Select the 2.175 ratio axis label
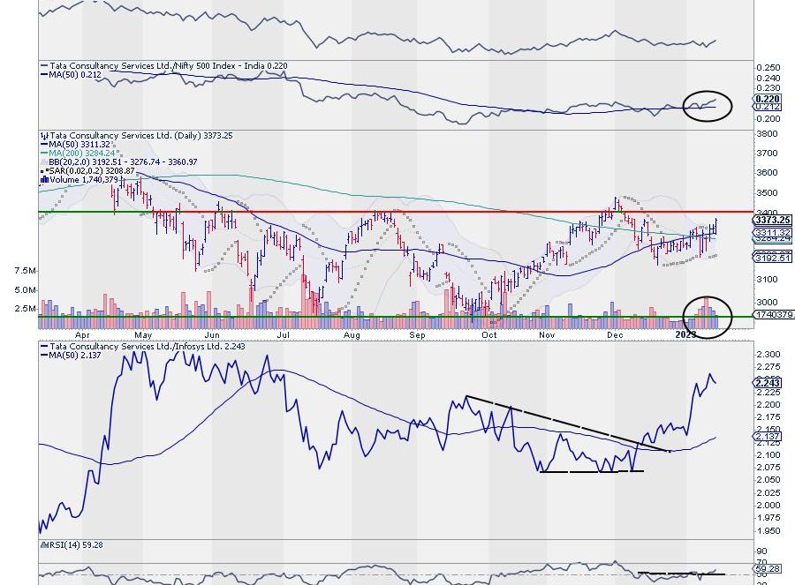Screen dimensions: 795x585 pos(768,417)
